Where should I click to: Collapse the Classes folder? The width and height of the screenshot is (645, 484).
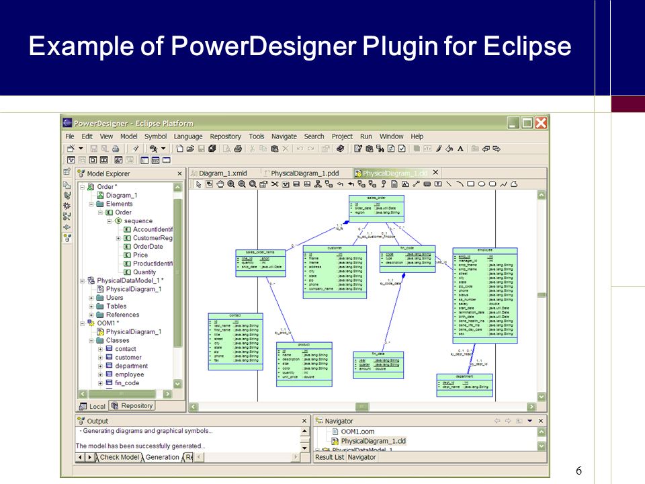click(91, 340)
